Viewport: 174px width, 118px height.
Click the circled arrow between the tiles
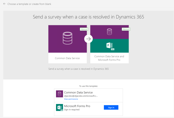(88, 39)
